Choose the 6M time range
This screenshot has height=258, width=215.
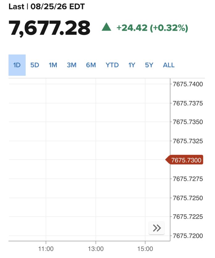(x=91, y=65)
